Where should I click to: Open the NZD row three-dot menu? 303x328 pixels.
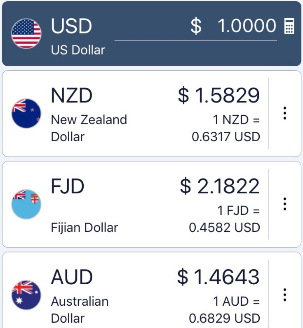pos(284,113)
